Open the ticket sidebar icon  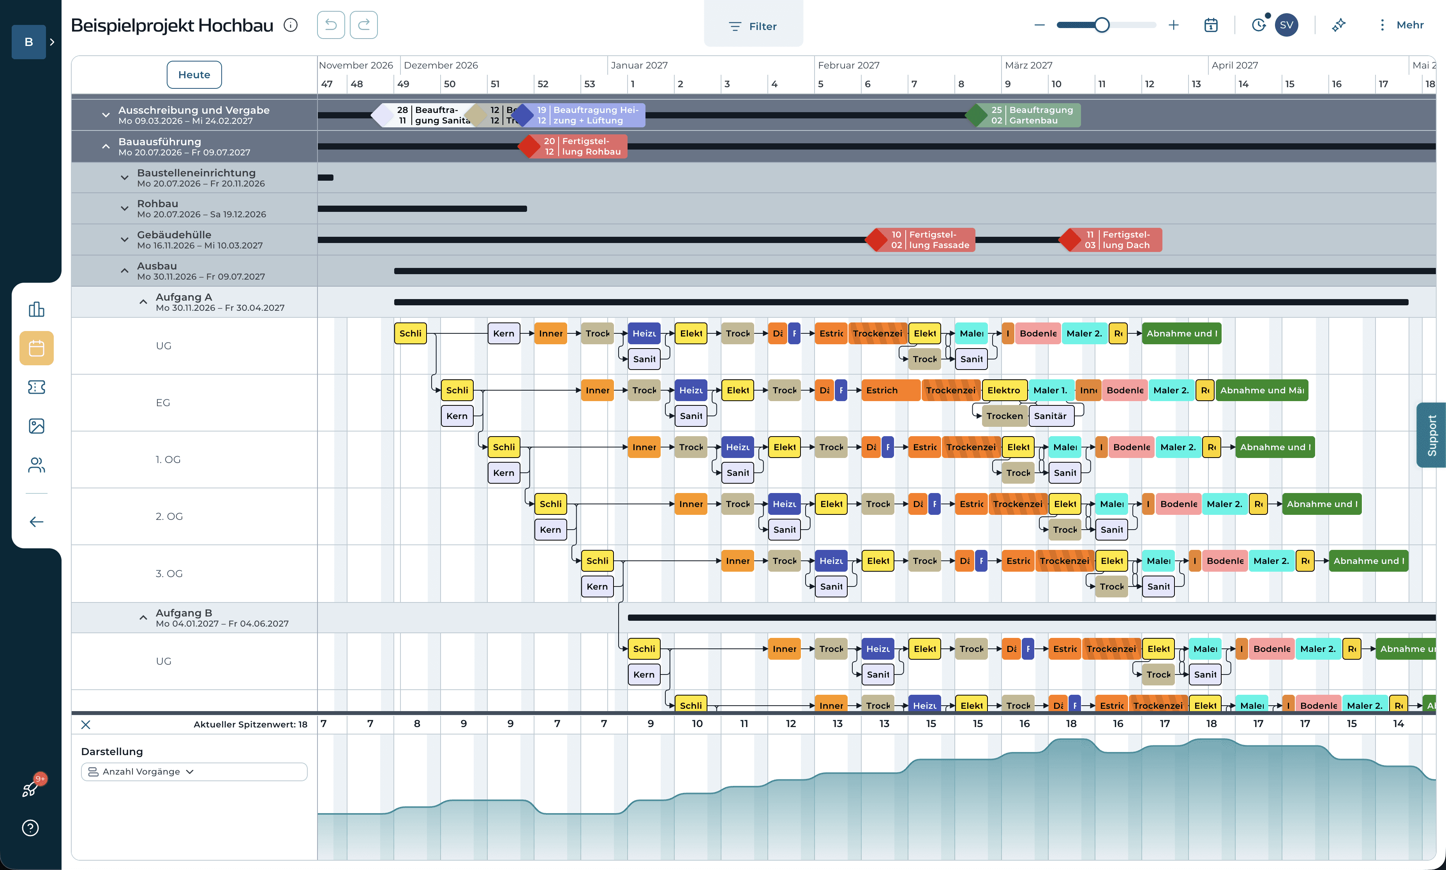[36, 387]
